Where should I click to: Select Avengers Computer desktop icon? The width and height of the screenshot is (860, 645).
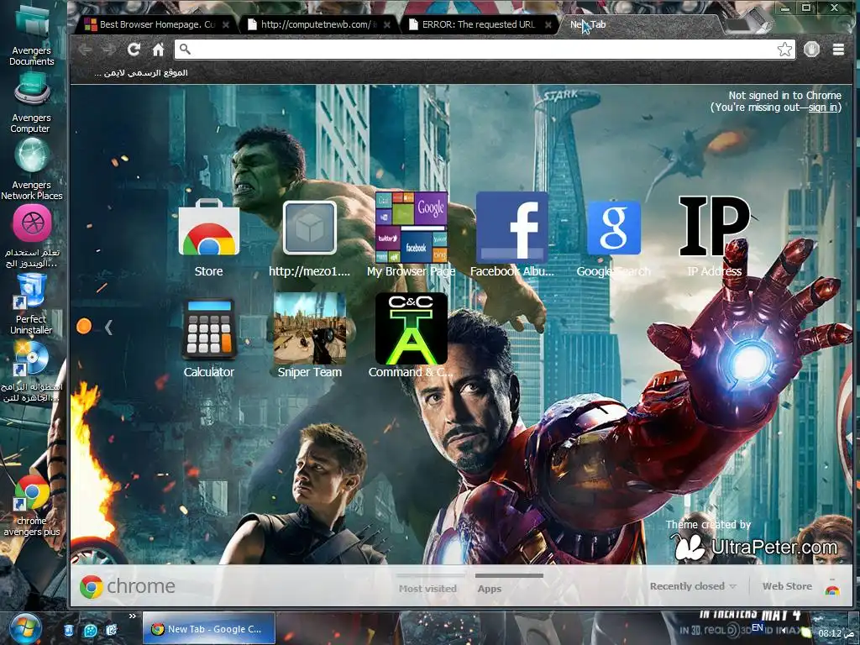pyautogui.click(x=31, y=102)
